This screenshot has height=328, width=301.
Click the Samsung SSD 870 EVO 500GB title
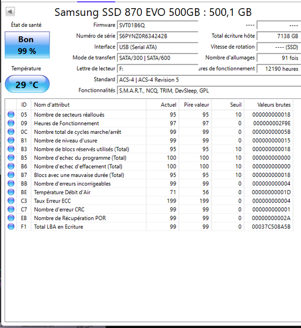click(x=153, y=12)
